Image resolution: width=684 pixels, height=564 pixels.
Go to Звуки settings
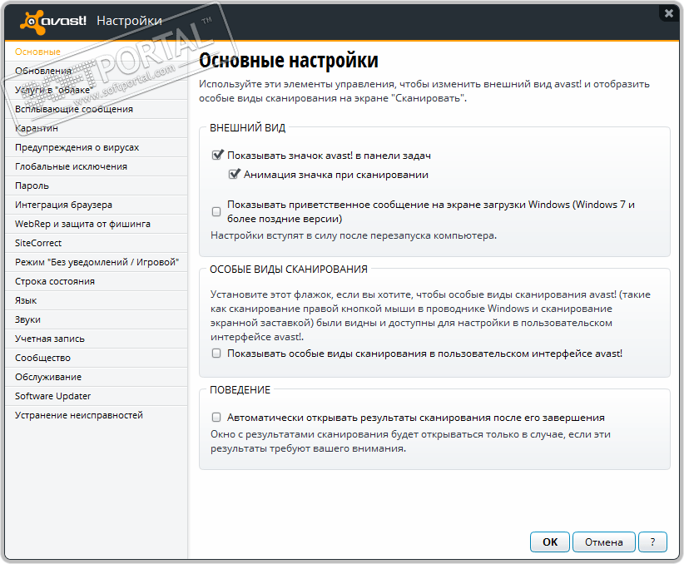pos(97,319)
